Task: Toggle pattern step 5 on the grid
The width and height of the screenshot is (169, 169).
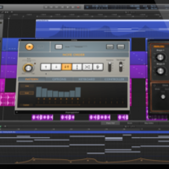Action: 61,99
